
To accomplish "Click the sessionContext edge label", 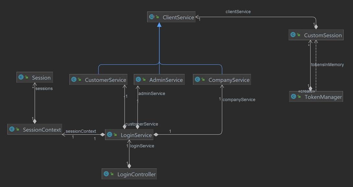I will 81,131.
